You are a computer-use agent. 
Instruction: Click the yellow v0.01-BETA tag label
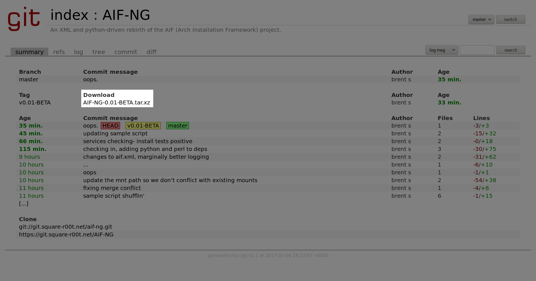143,126
